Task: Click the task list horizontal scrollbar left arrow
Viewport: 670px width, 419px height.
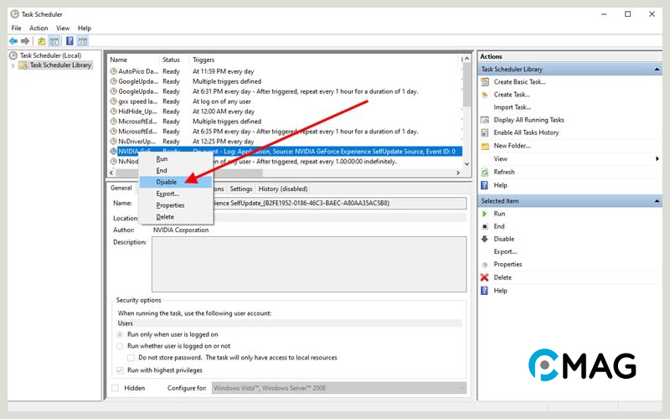Action: click(x=112, y=173)
